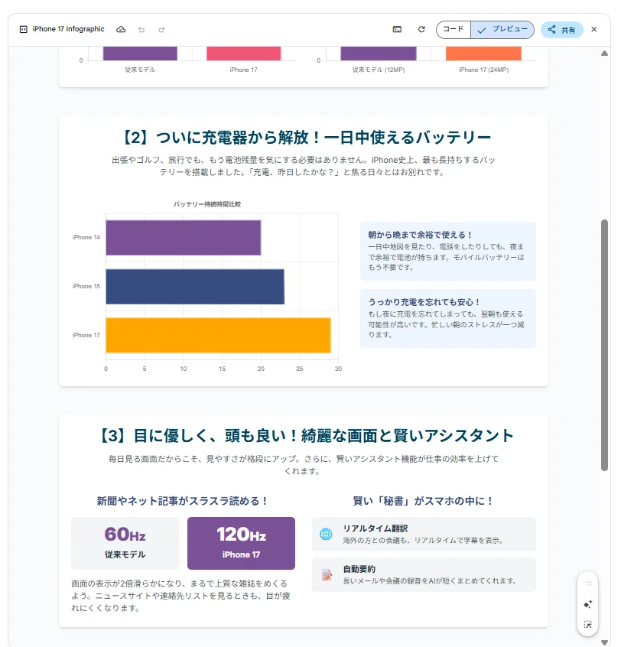Click the memo icon beside 自動要約

point(327,575)
